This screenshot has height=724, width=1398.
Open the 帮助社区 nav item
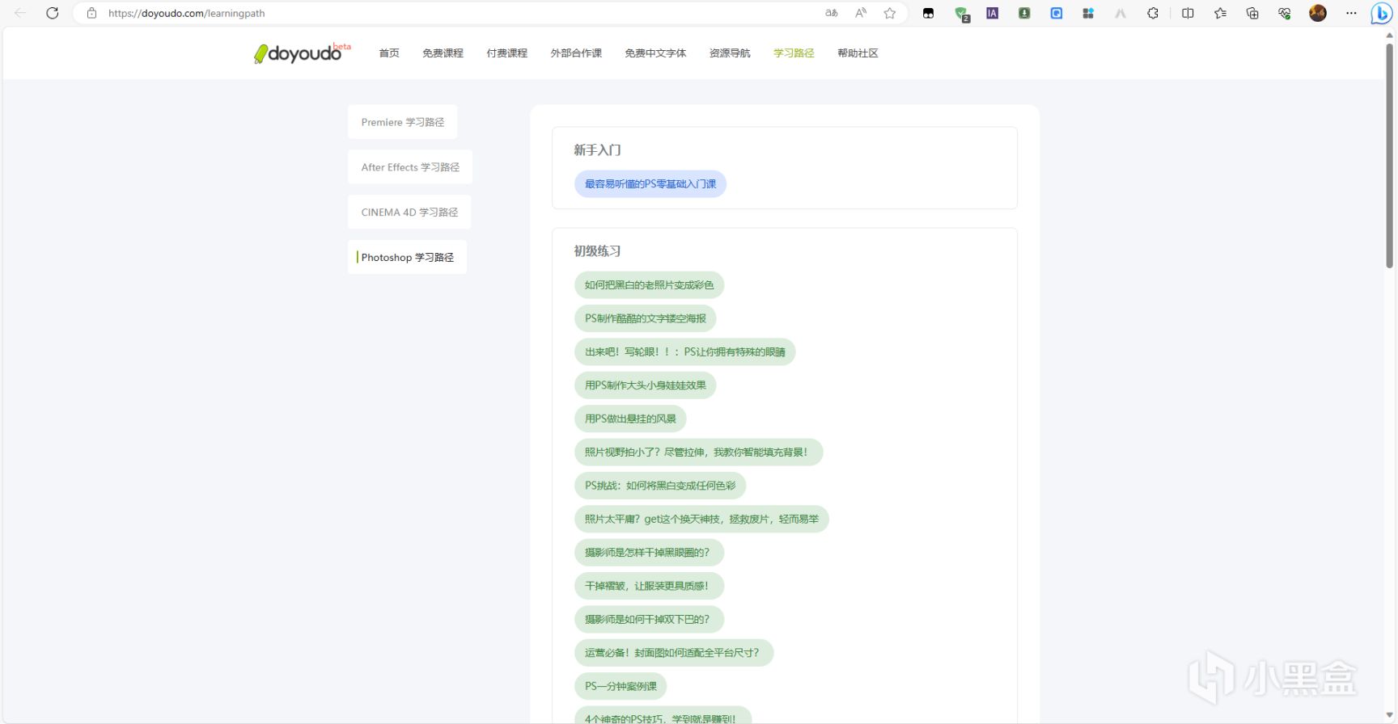tap(858, 53)
